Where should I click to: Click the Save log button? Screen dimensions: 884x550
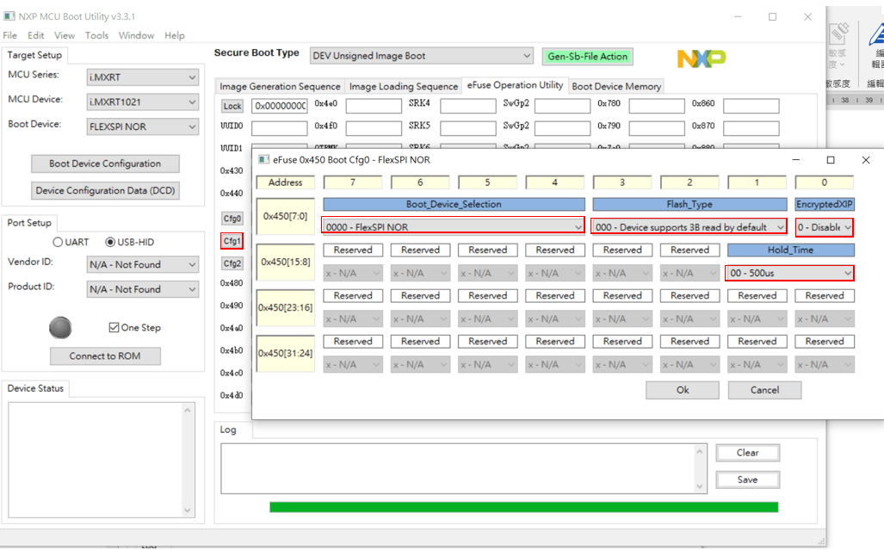tap(747, 479)
